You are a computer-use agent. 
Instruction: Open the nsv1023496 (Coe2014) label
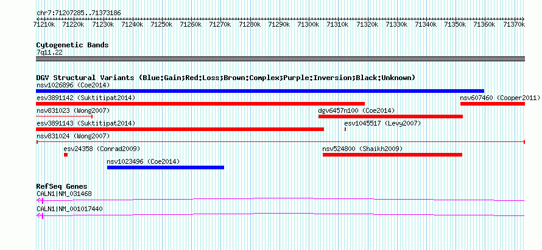pyautogui.click(x=144, y=161)
